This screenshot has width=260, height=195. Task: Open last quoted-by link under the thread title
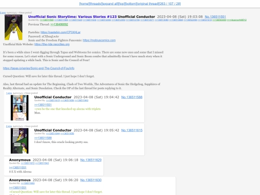[236, 20]
